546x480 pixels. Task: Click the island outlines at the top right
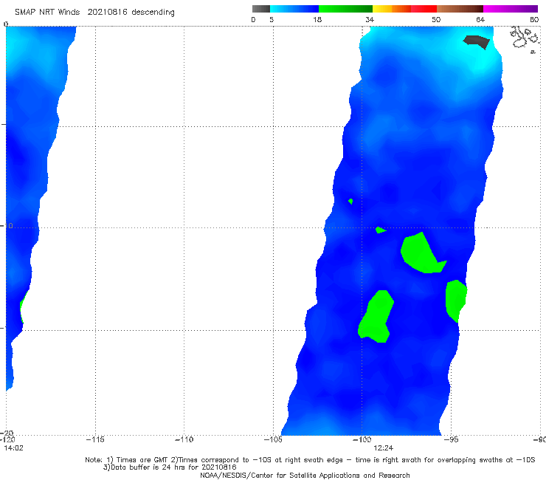[525, 38]
